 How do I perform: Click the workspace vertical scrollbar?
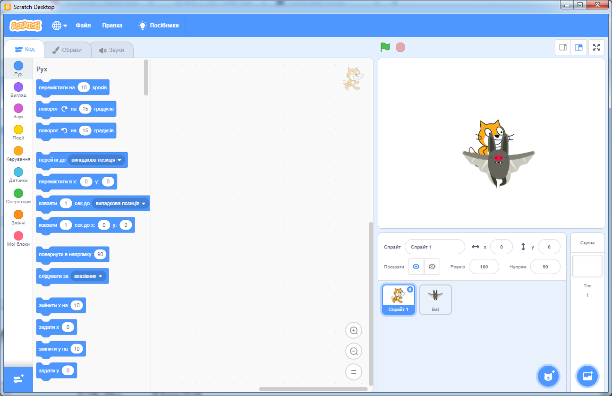point(371,303)
